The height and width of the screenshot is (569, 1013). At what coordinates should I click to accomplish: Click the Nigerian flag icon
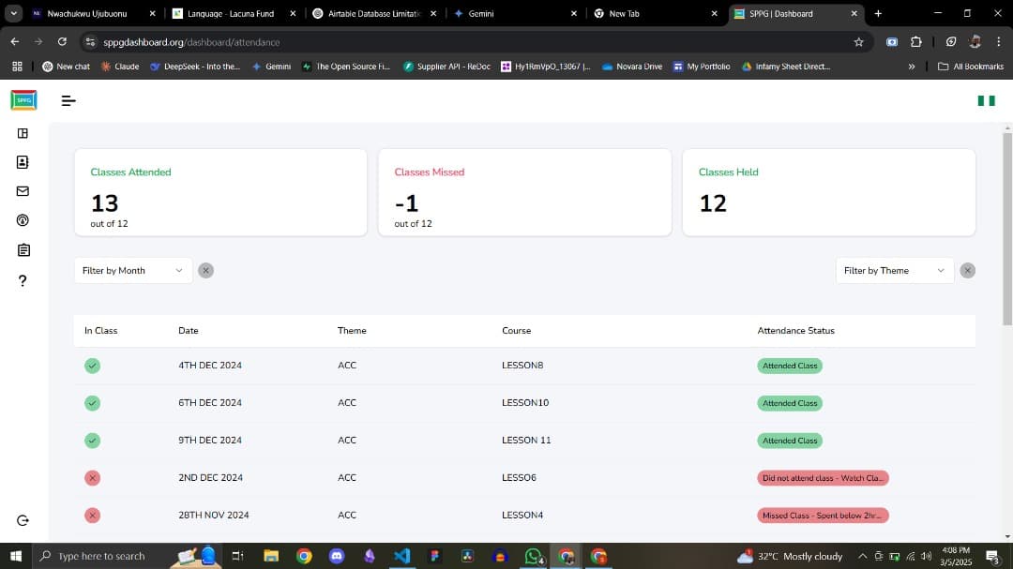pyautogui.click(x=986, y=100)
